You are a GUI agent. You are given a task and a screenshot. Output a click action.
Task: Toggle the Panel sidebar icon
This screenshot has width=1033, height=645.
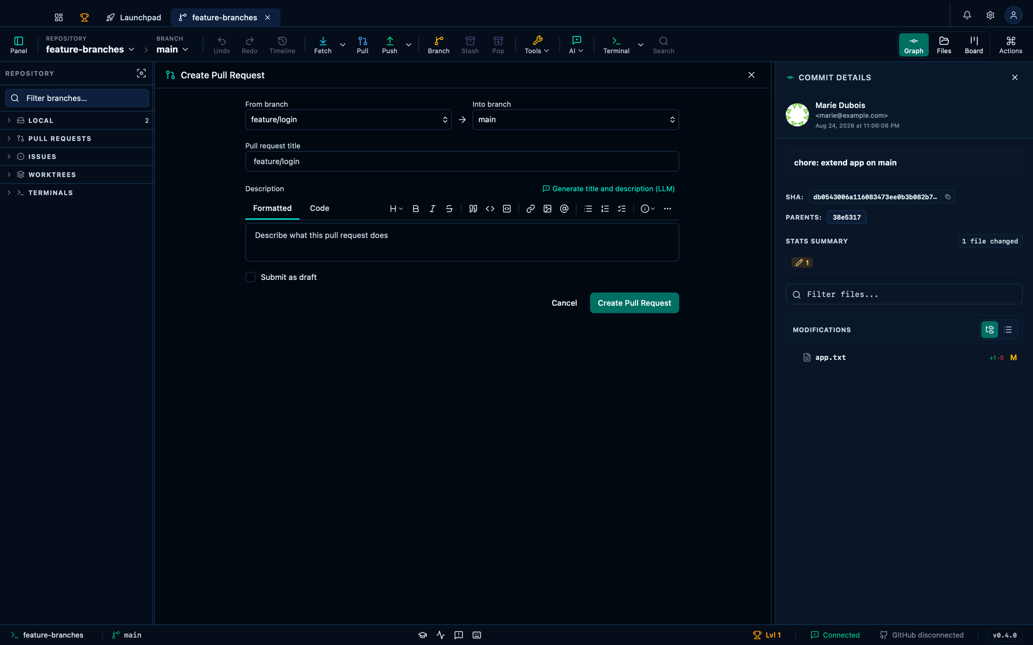click(18, 45)
